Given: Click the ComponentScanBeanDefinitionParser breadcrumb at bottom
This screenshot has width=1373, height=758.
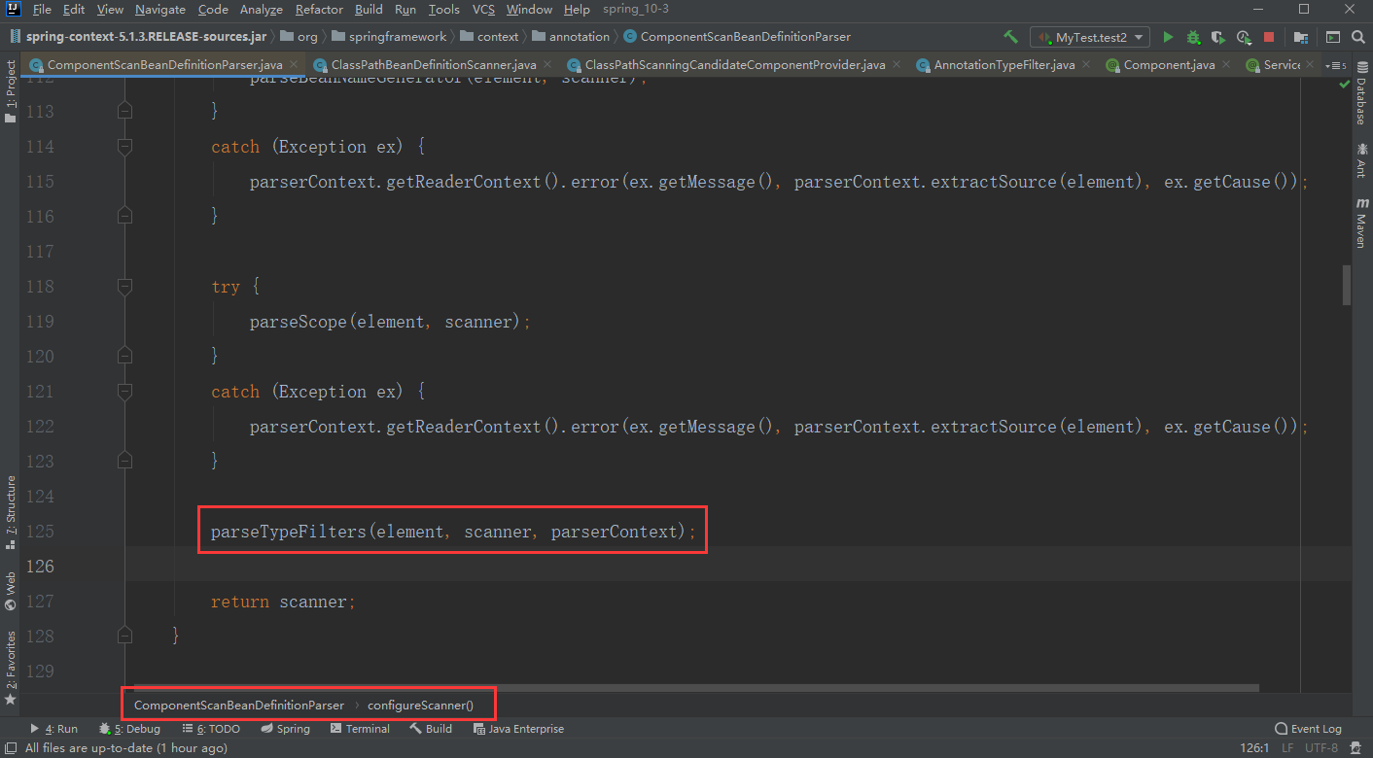Looking at the screenshot, I should click(238, 705).
